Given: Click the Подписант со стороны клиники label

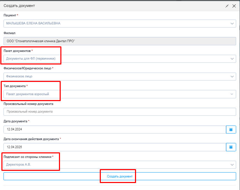Looking at the screenshot, I should (x=28, y=157).
